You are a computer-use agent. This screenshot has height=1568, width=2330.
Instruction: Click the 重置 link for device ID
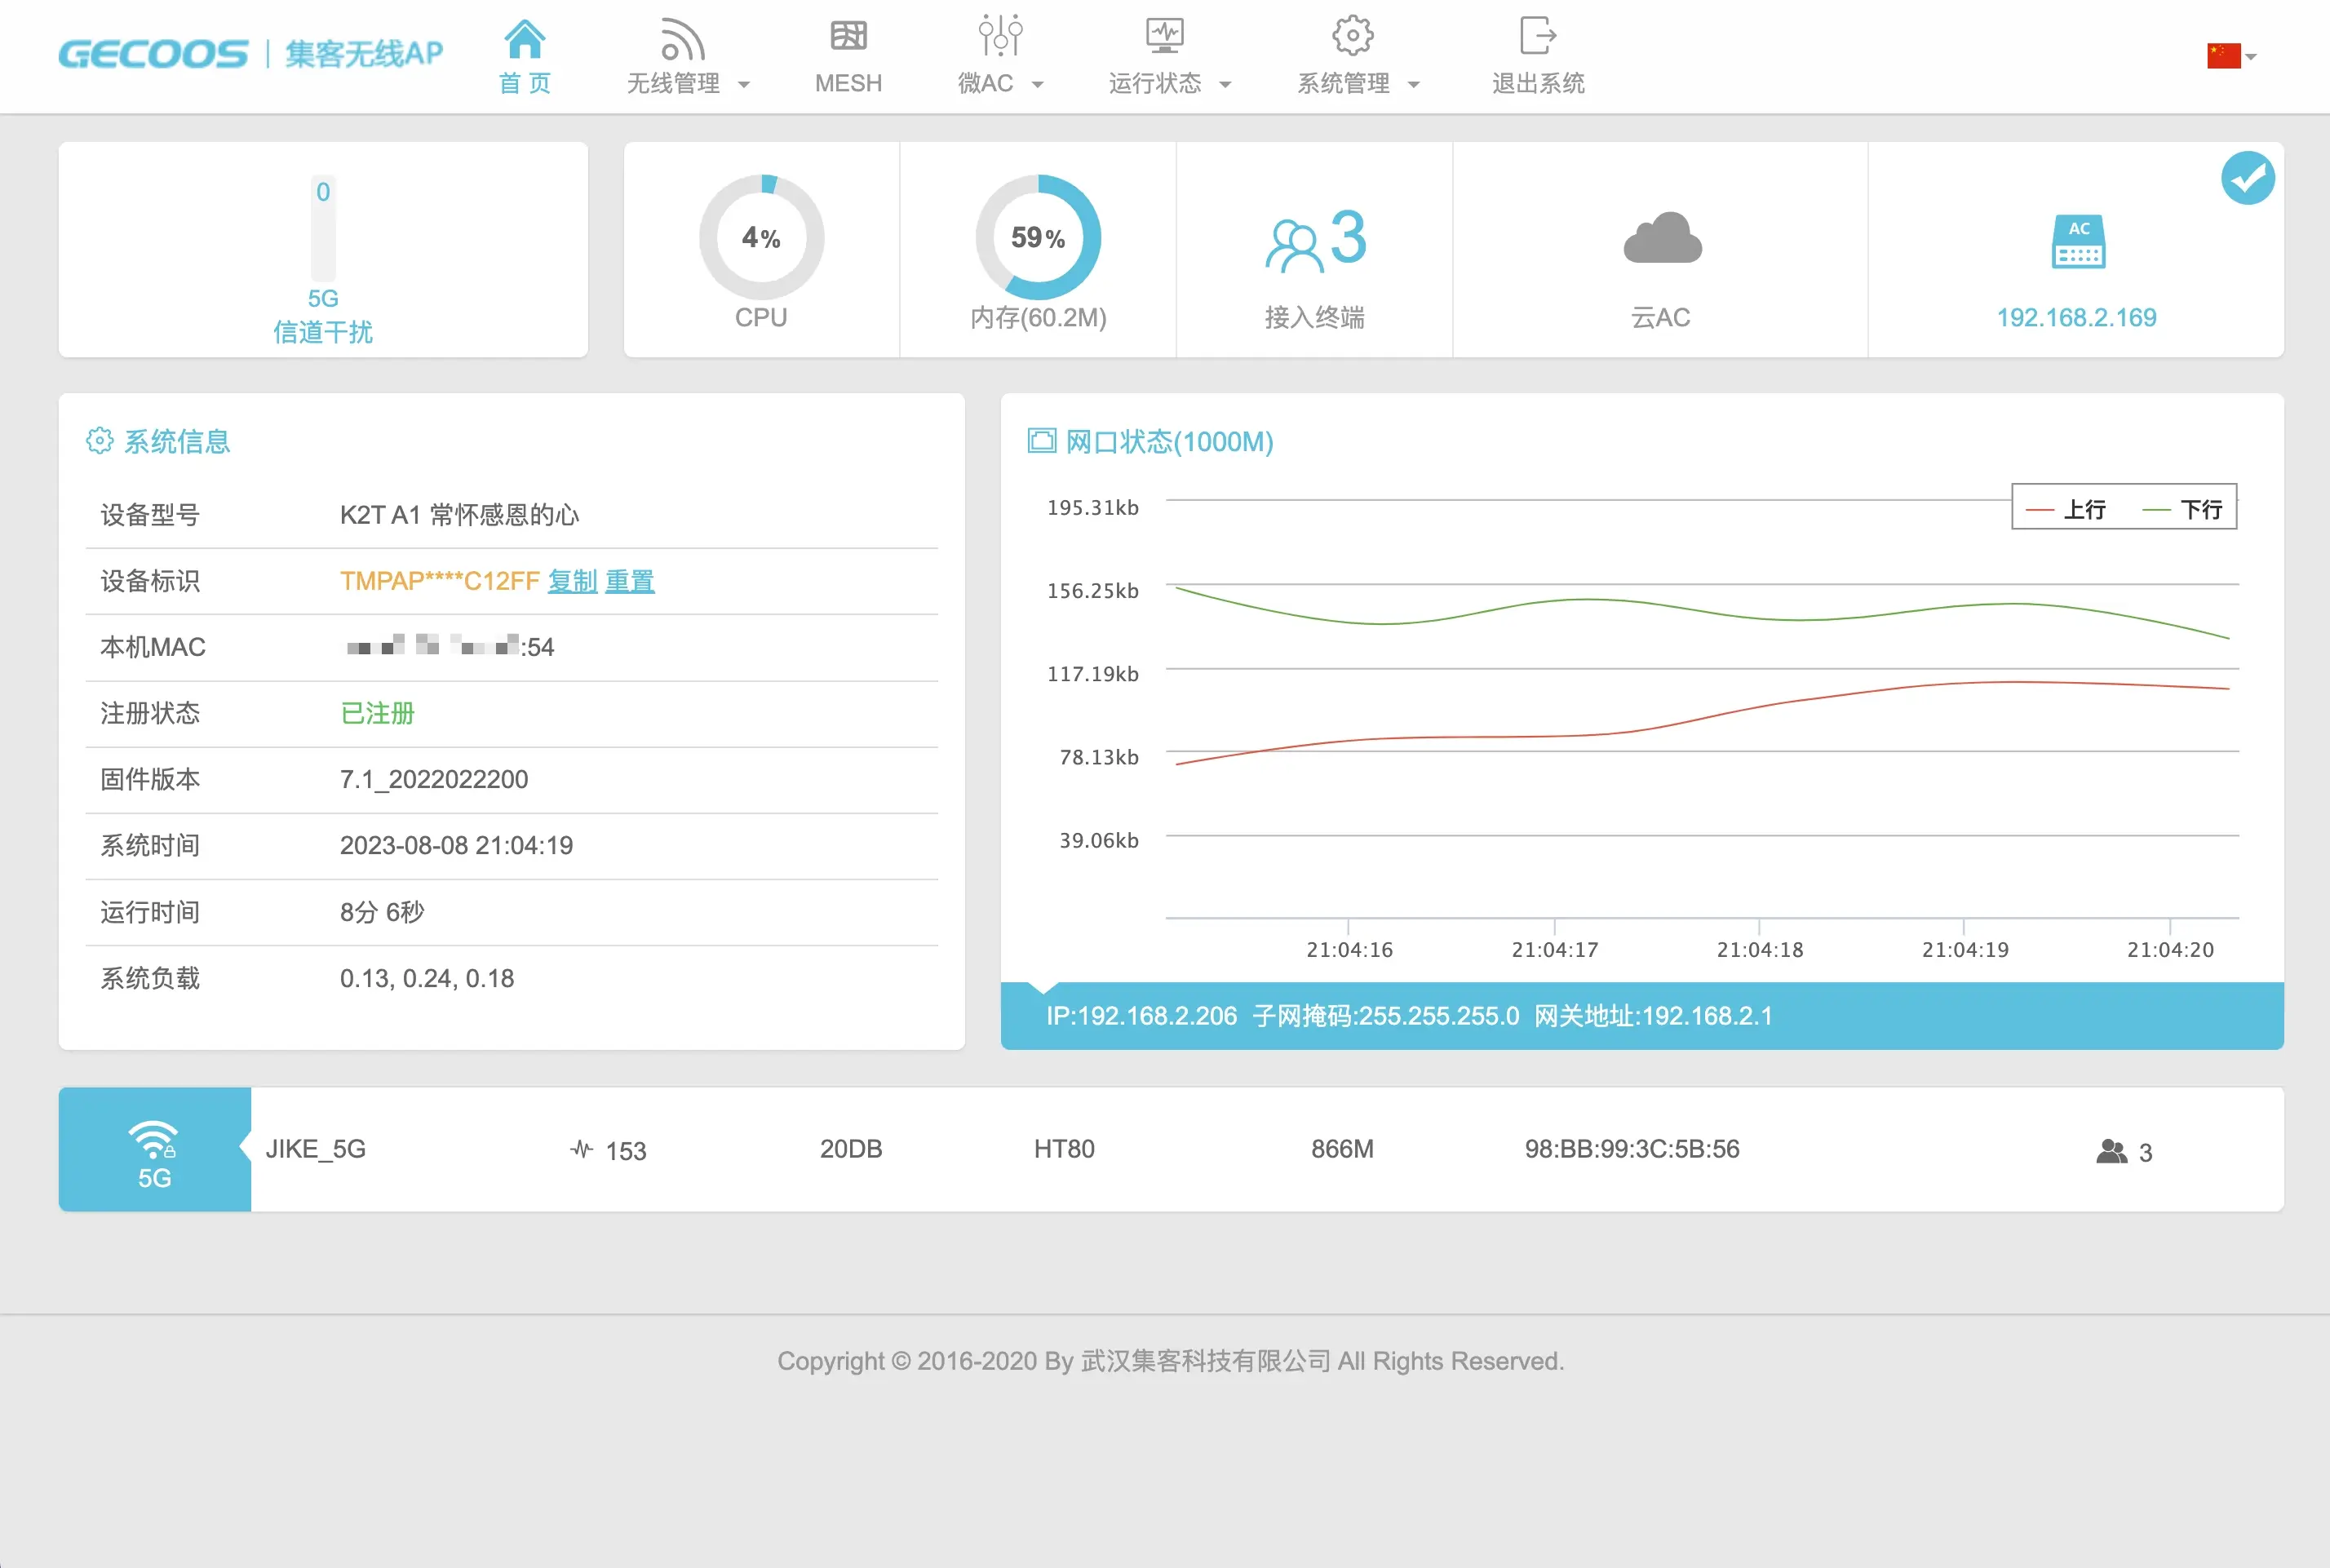[630, 581]
